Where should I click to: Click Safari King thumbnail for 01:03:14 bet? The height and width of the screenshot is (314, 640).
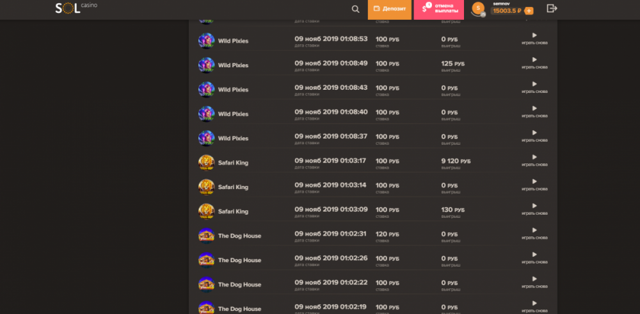(x=206, y=186)
